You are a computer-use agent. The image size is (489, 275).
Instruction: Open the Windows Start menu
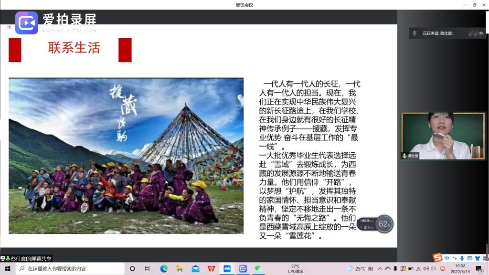pos(8,269)
